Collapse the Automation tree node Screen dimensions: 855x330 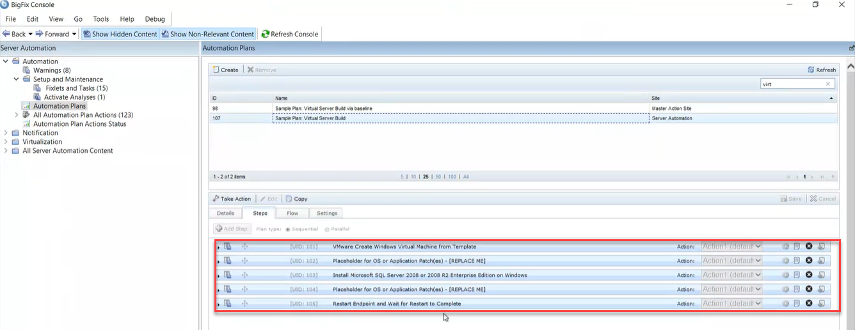point(6,61)
